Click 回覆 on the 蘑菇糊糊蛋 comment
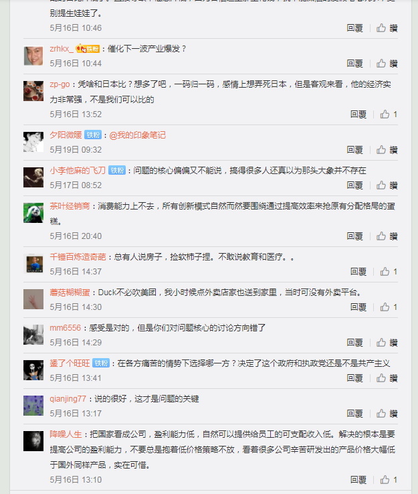Image resolution: width=418 pixels, height=494 pixels. click(x=358, y=307)
